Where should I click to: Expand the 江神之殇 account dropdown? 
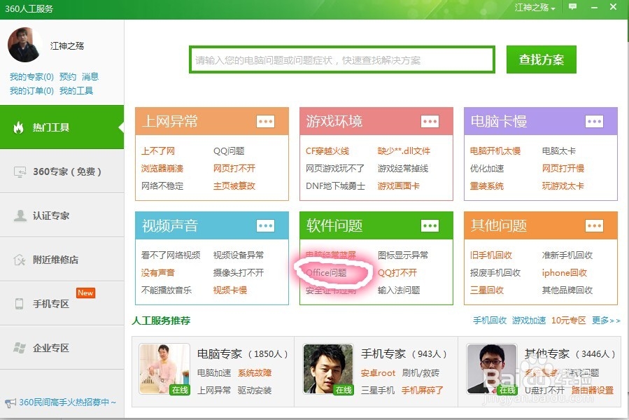535,8
